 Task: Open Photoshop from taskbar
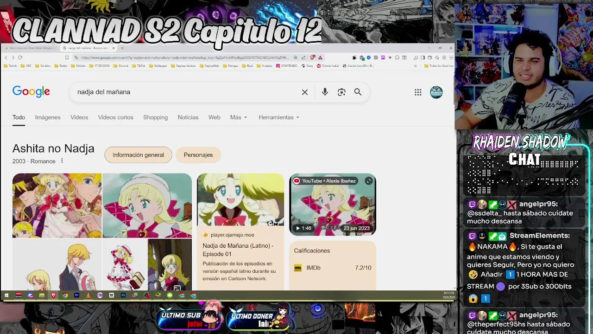(123, 295)
